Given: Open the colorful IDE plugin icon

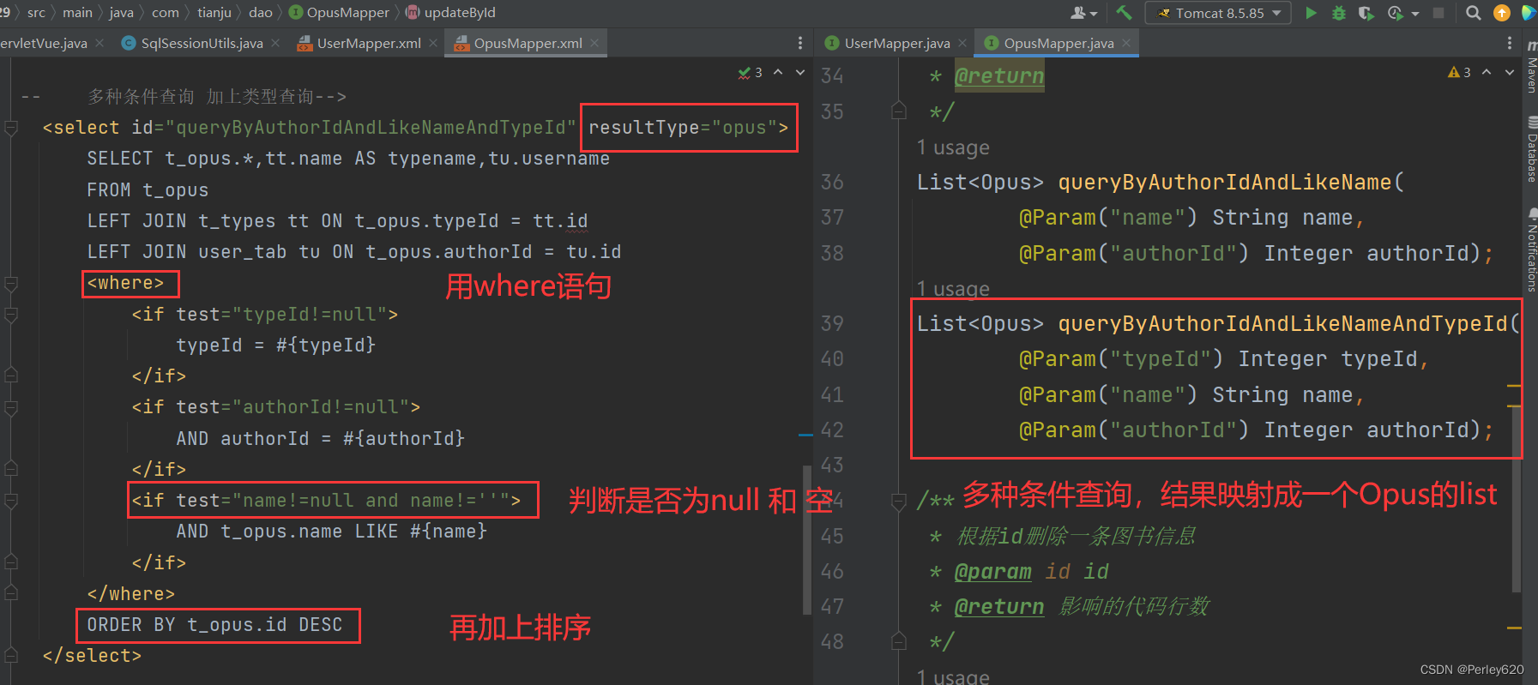Looking at the screenshot, I should click(x=1529, y=13).
